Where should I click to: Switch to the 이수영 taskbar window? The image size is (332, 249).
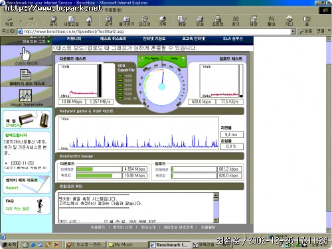pos(86,244)
